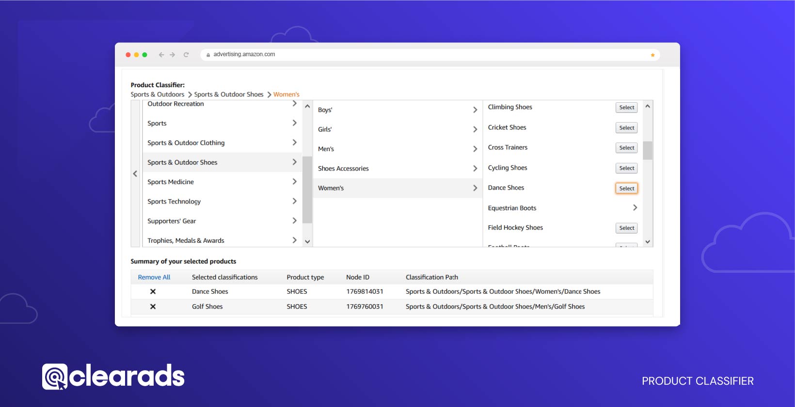The height and width of the screenshot is (407, 795).
Task: Expand Girls' subcategory chevron
Action: click(x=475, y=129)
